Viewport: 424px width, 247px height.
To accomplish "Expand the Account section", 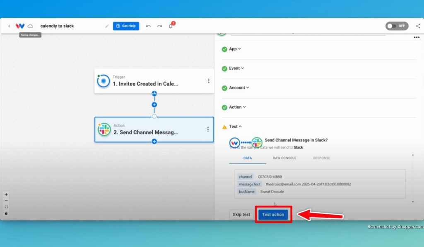I will (x=239, y=88).
